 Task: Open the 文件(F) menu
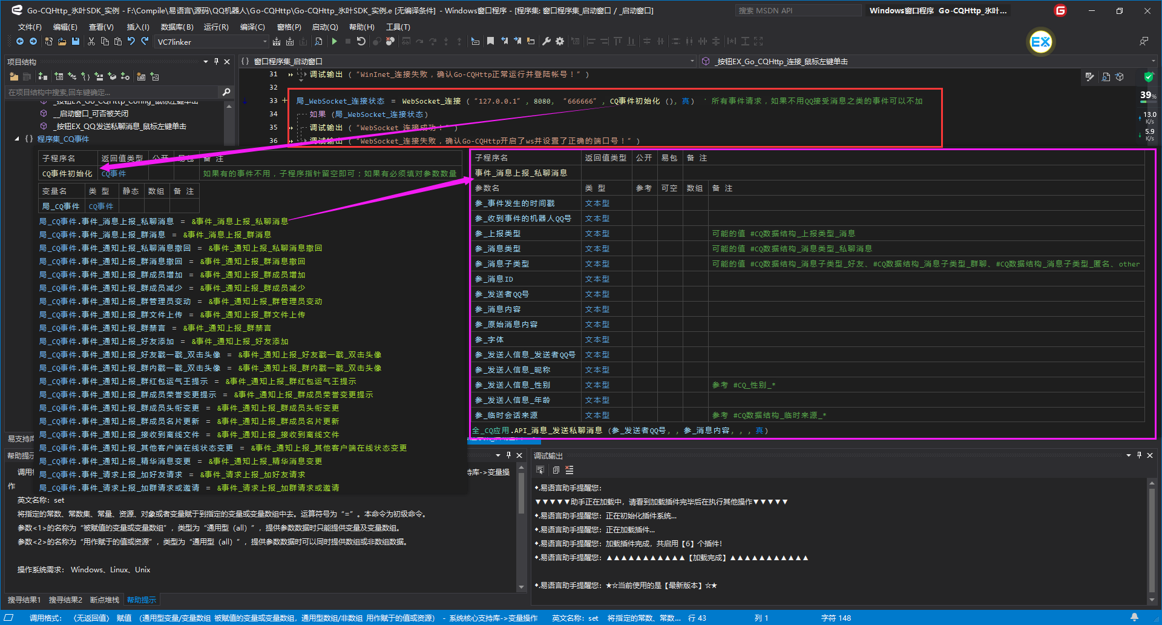30,27
